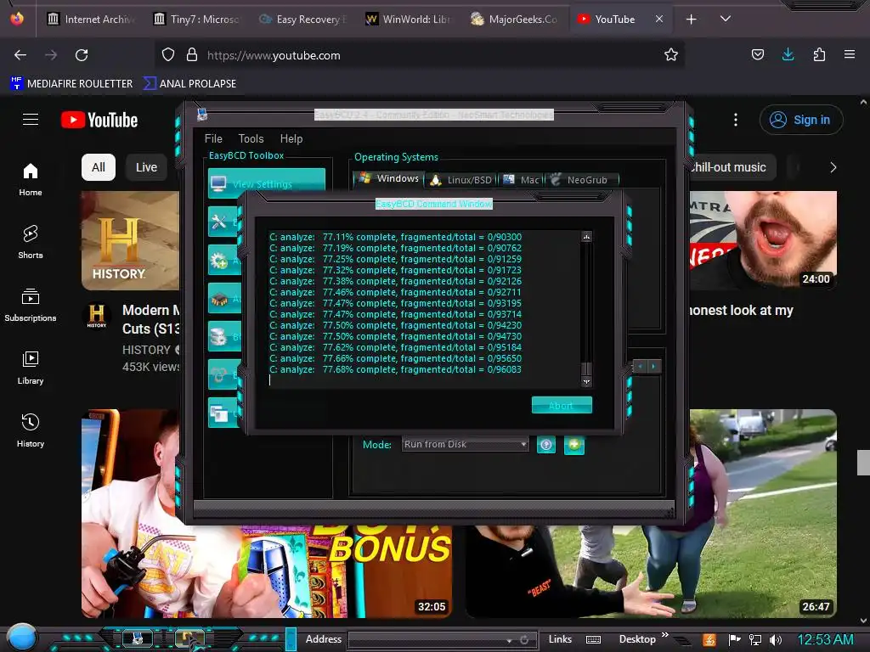The image size is (870, 652).
Task: Switch to the Linux/BSD tab
Action: point(461,180)
